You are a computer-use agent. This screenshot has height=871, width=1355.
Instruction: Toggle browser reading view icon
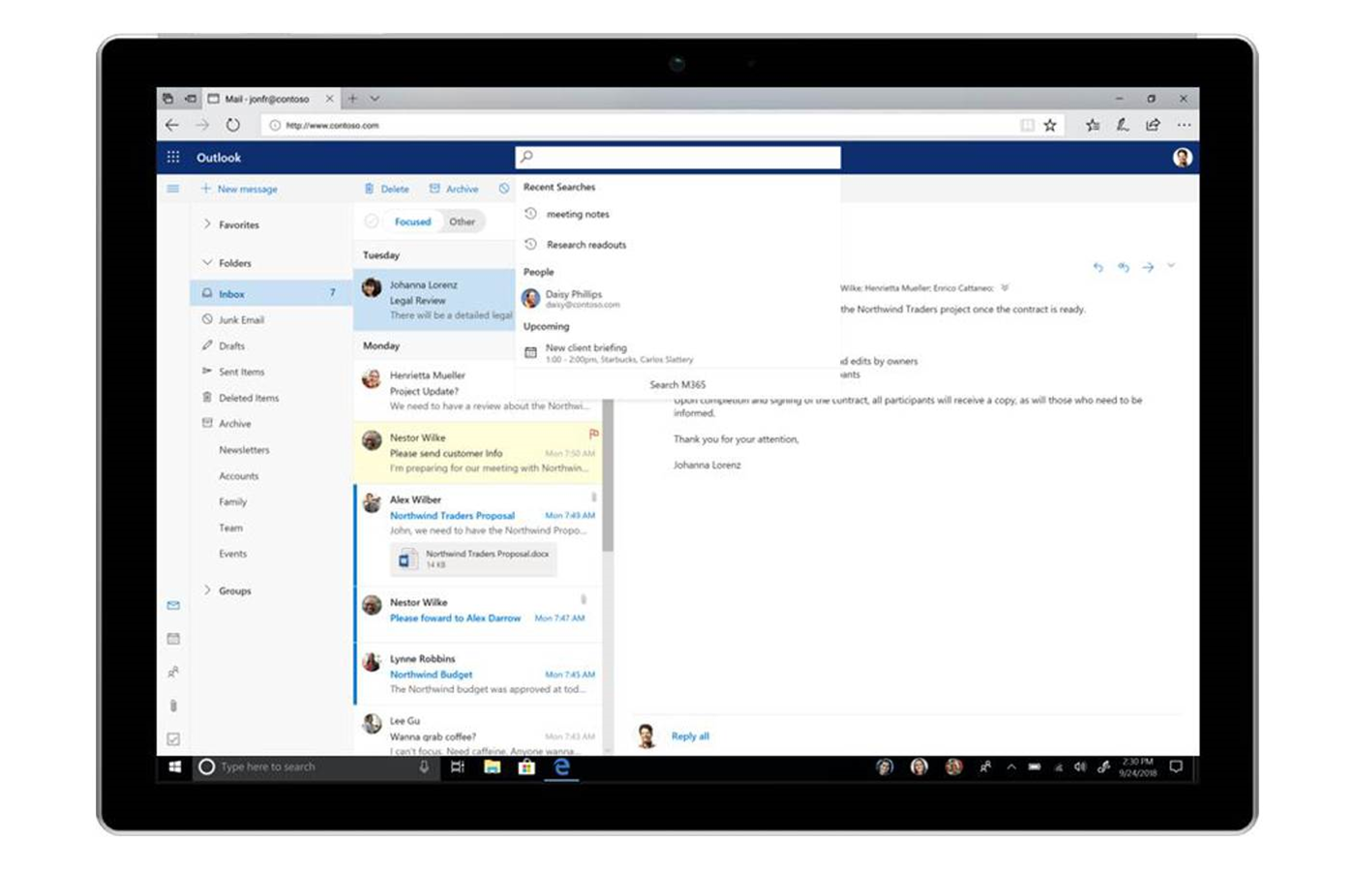coord(1028,125)
